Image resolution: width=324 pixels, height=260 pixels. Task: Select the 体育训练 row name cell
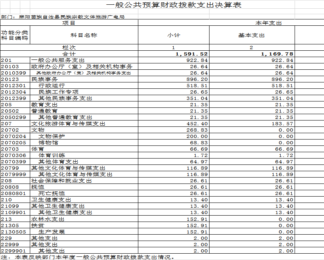pos(51,155)
